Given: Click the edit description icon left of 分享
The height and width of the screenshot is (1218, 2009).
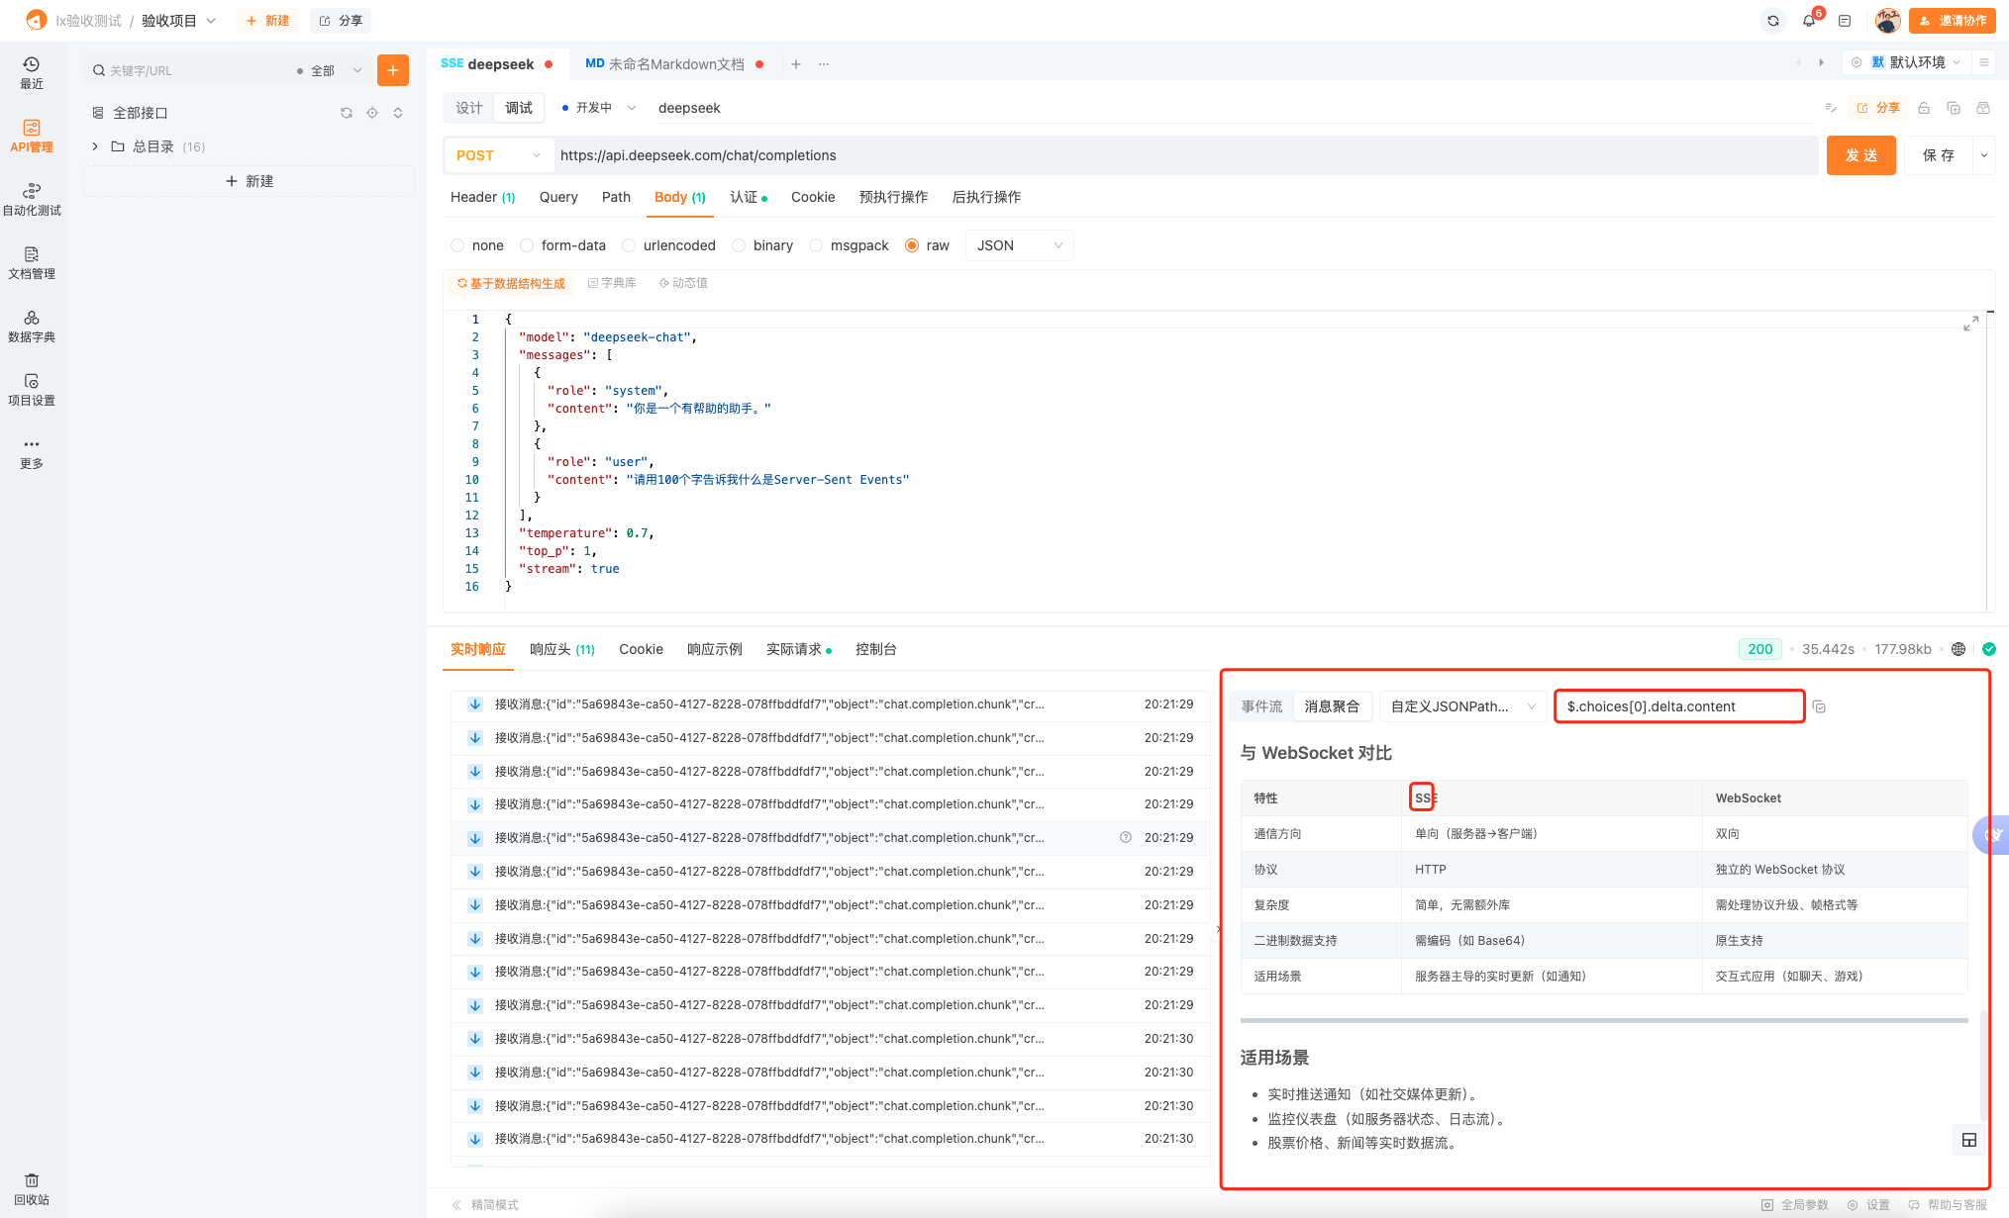Looking at the screenshot, I should [1831, 108].
